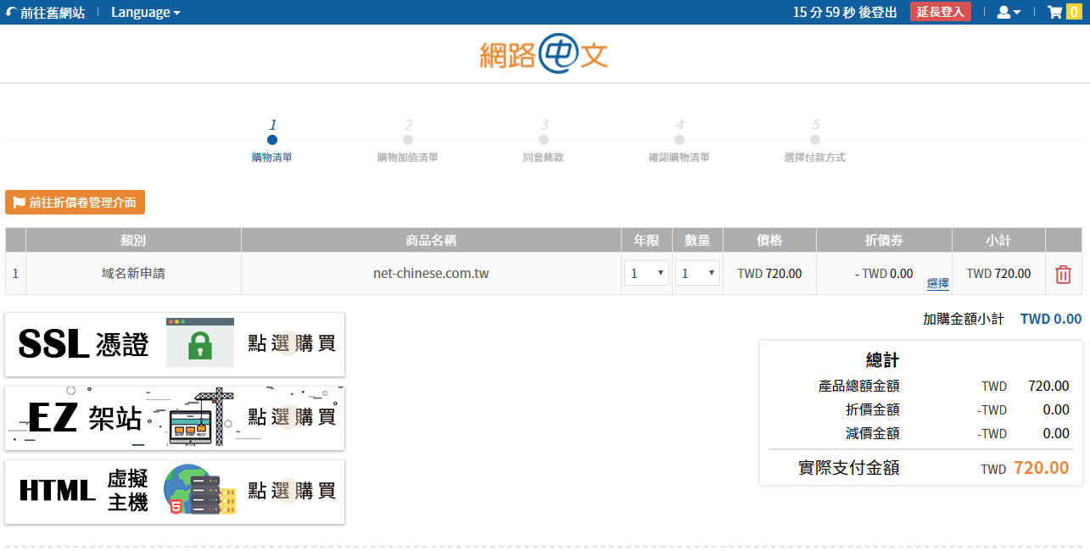The image size is (1090, 551).
Task: Click the 折價金額 row in totals
Action: click(920, 409)
